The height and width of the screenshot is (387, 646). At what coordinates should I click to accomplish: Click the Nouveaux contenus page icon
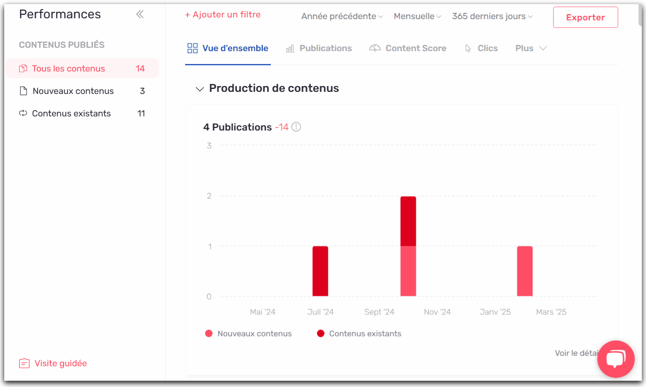coord(24,91)
